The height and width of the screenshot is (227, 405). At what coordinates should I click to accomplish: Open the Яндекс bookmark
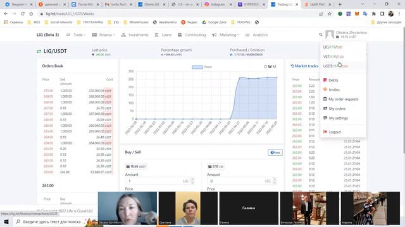pyautogui.click(x=190, y=23)
